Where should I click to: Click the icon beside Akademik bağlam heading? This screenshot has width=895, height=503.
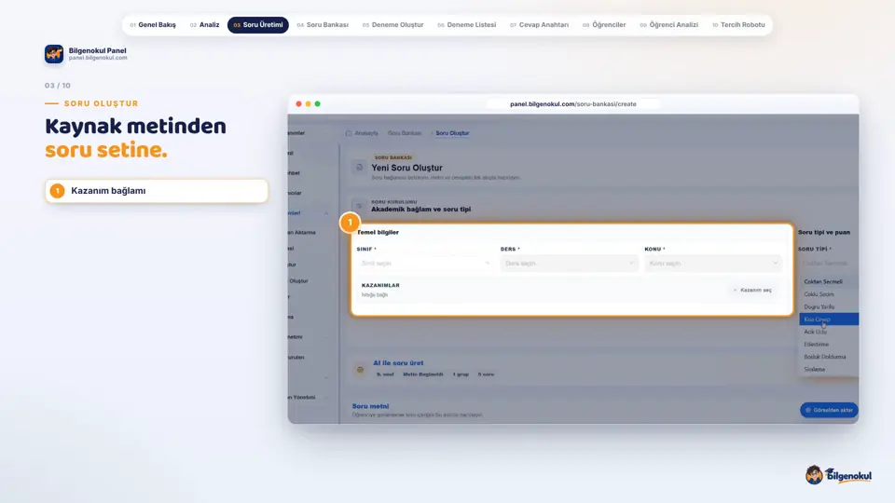point(359,206)
